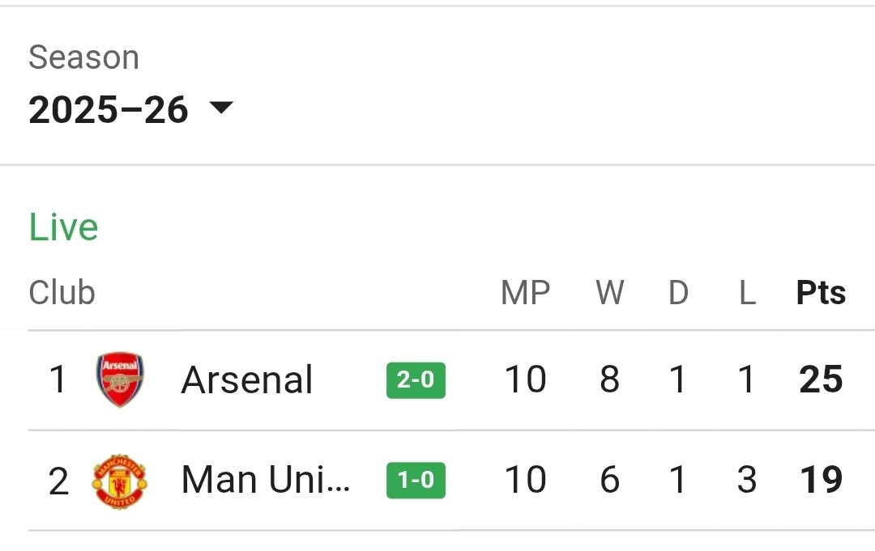Click Man United's rank number 2
Image resolution: width=875 pixels, height=551 pixels.
(58, 481)
